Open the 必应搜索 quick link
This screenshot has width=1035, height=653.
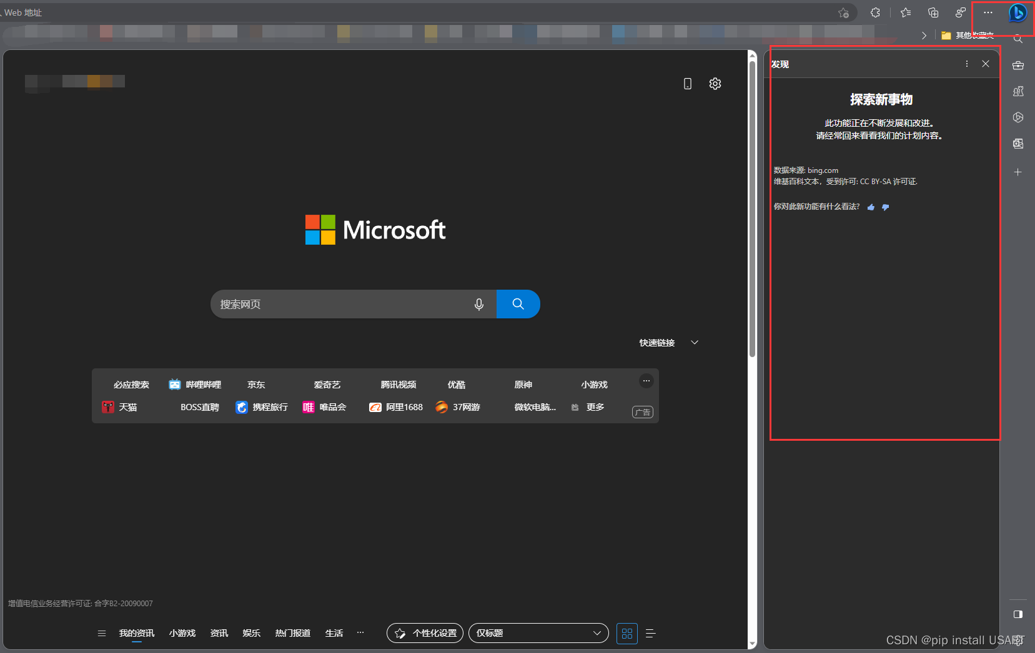pyautogui.click(x=131, y=385)
